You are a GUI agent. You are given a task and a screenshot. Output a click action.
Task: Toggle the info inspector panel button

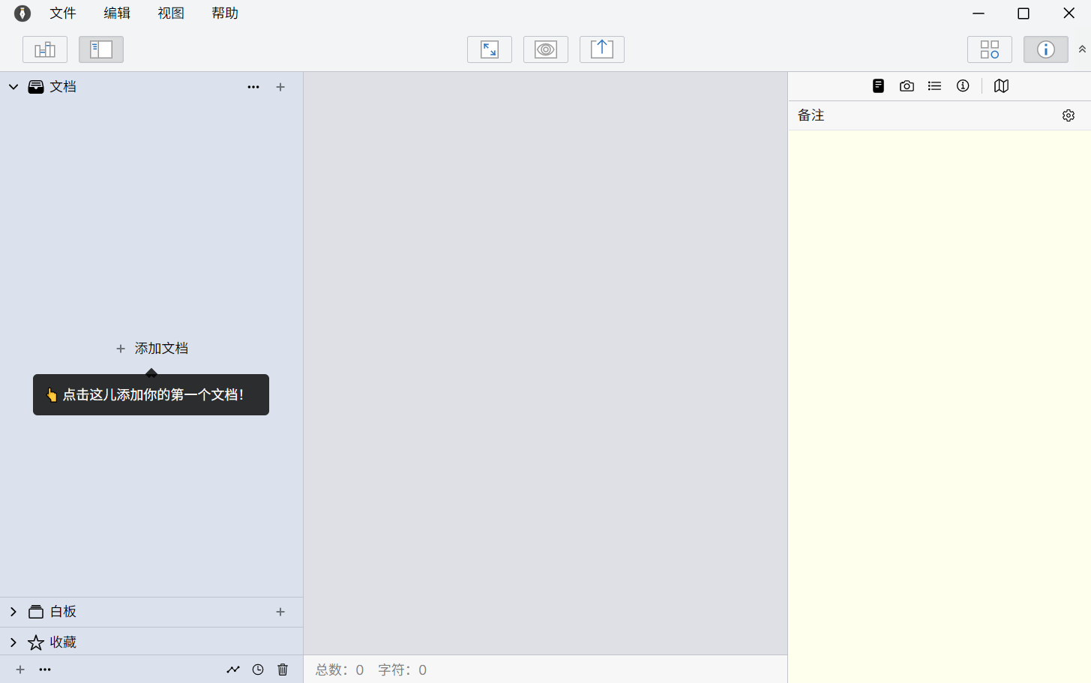click(x=1046, y=49)
